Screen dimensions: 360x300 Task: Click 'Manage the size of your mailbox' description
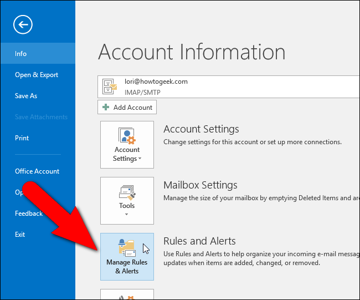261,198
